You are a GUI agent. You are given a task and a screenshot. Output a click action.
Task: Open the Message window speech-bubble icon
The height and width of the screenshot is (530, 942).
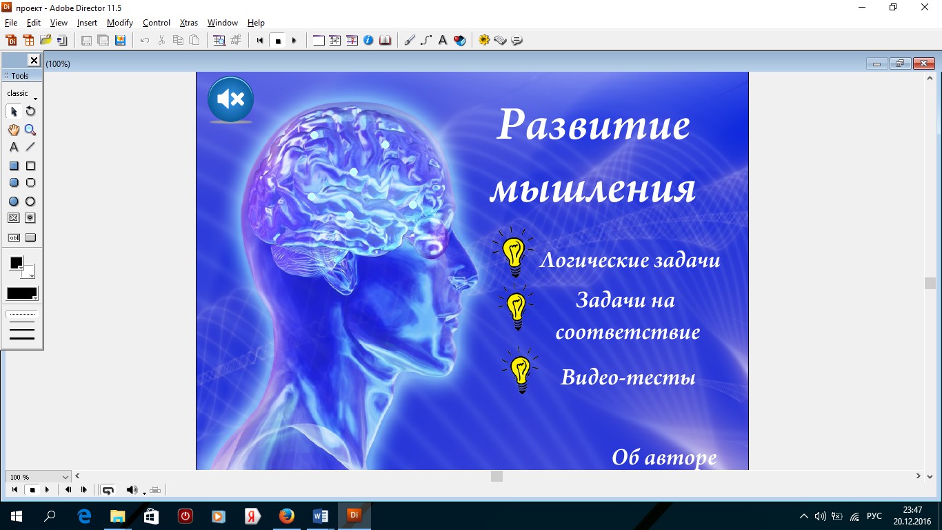[517, 40]
